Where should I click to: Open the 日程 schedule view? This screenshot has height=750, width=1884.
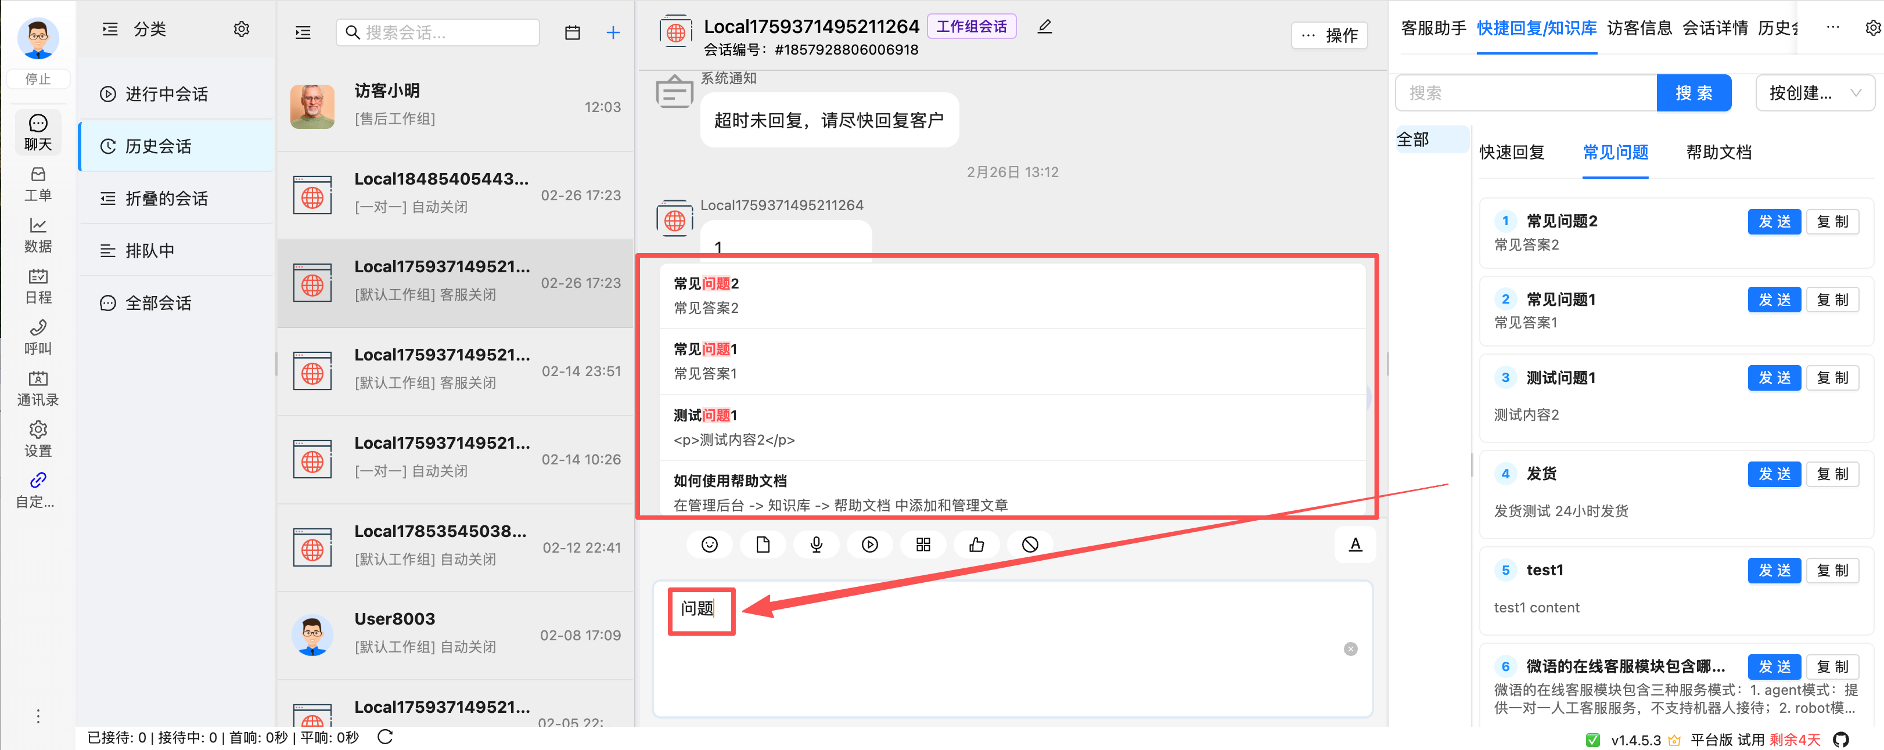(37, 285)
